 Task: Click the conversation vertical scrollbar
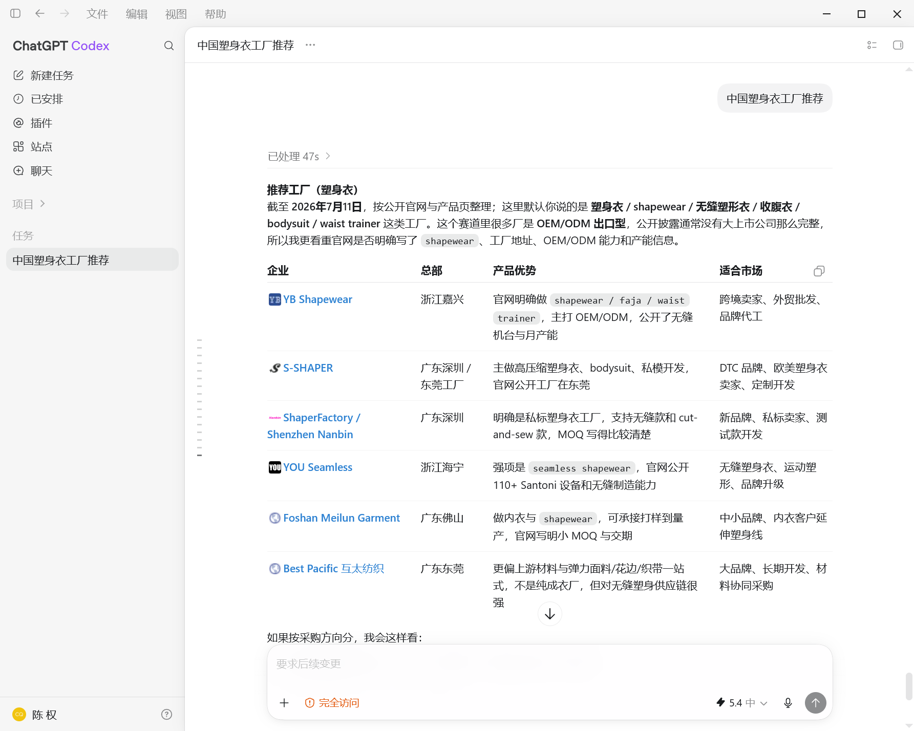tap(909, 686)
